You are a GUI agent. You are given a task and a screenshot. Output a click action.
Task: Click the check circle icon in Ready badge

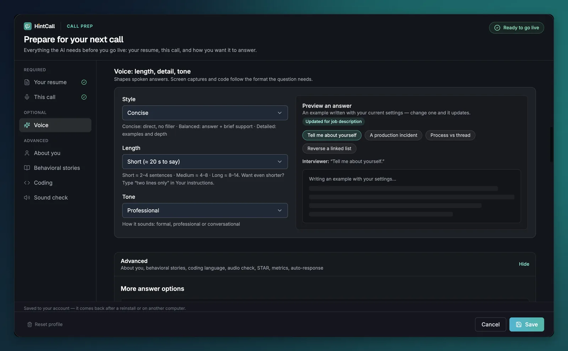pos(497,28)
